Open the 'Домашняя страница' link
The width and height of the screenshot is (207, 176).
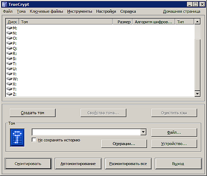(x=182, y=12)
